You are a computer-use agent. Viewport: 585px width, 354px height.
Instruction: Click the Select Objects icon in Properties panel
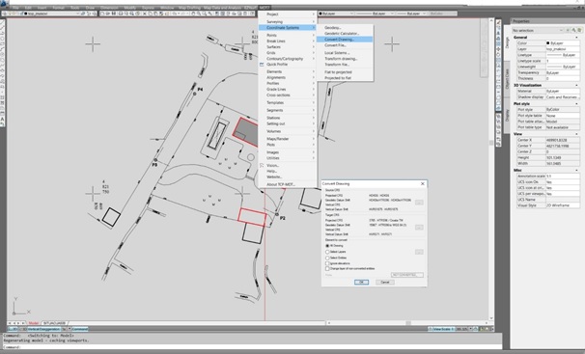tap(573, 30)
